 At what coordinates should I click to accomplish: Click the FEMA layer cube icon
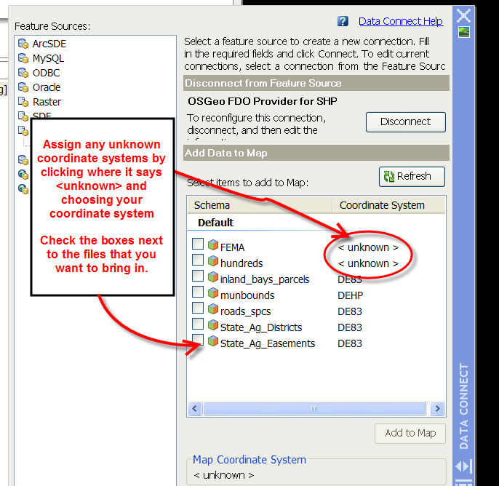(x=212, y=245)
